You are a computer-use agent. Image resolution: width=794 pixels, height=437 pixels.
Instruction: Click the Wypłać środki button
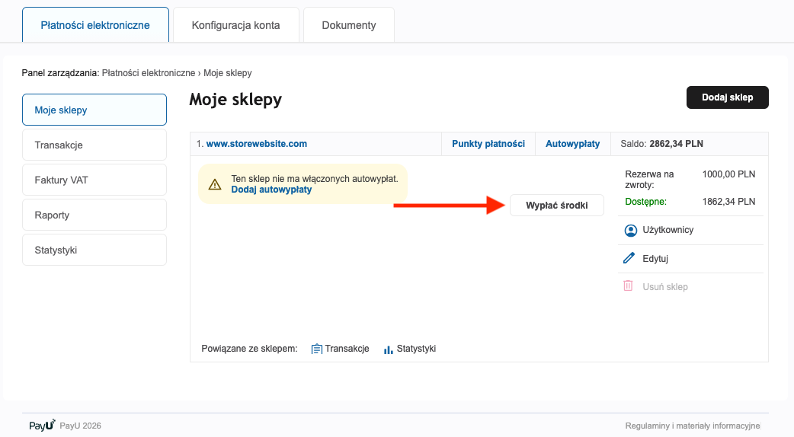coord(557,206)
